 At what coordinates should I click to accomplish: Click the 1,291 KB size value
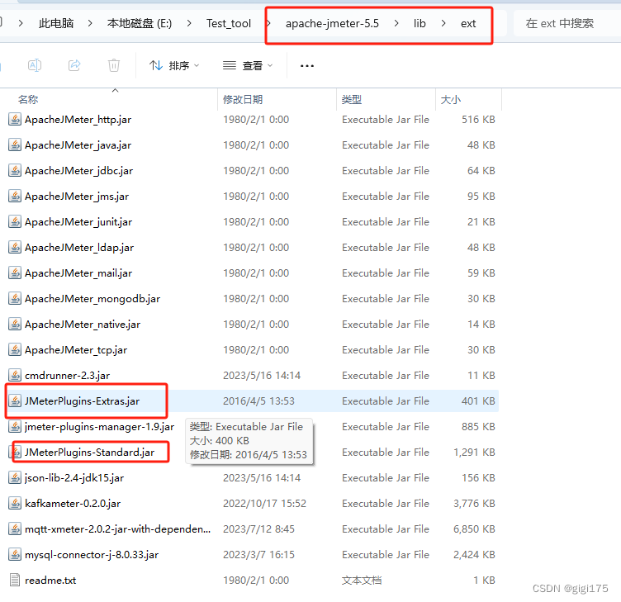coord(474,453)
